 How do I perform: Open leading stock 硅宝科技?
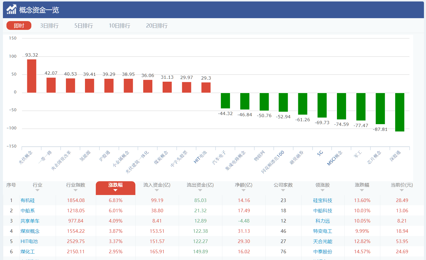[x=323, y=201]
